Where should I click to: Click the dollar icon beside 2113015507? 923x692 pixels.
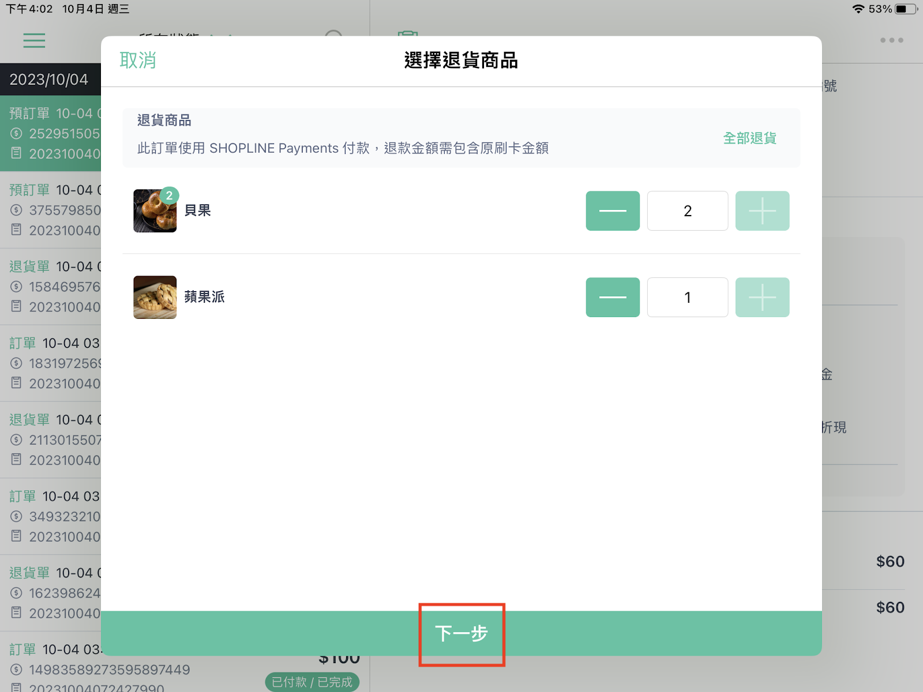pos(16,440)
